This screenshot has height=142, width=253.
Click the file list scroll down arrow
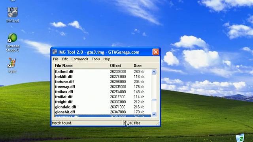coord(154,114)
